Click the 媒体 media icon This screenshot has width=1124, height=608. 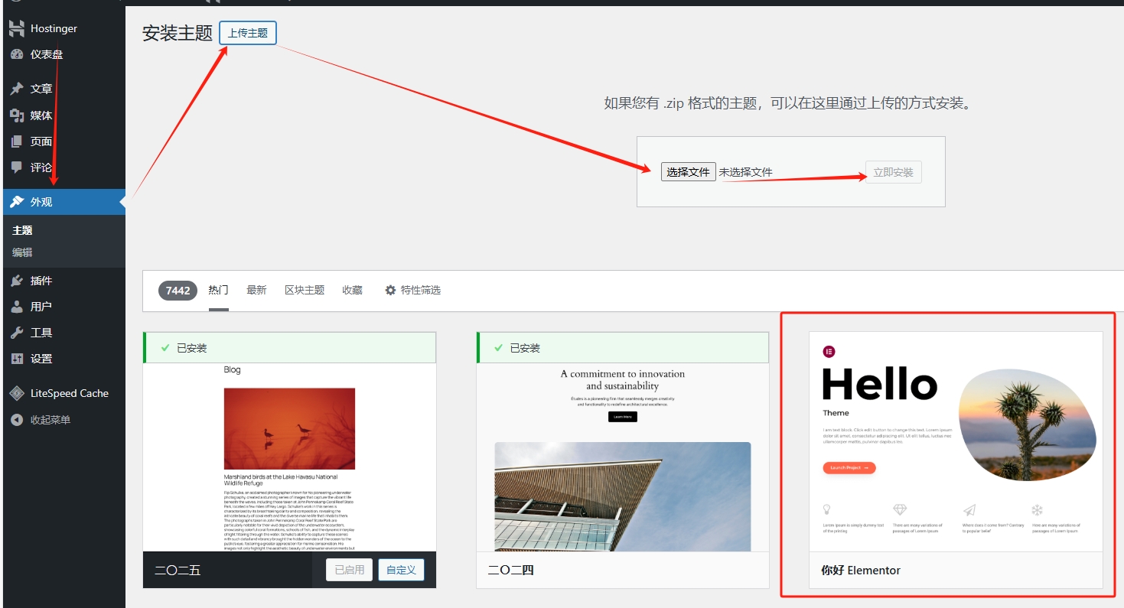click(x=17, y=115)
